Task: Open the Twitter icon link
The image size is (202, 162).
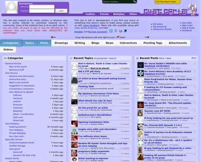Action: (x=111, y=31)
